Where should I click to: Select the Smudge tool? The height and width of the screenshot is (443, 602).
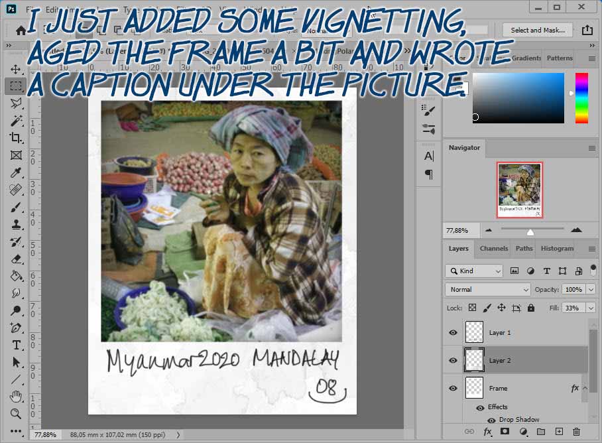pyautogui.click(x=15, y=293)
